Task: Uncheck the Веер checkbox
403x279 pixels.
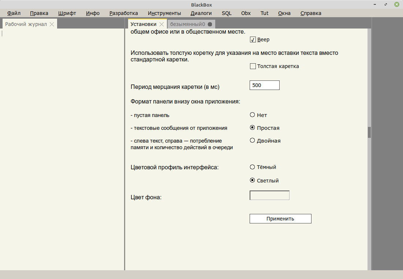Action: pyautogui.click(x=253, y=39)
